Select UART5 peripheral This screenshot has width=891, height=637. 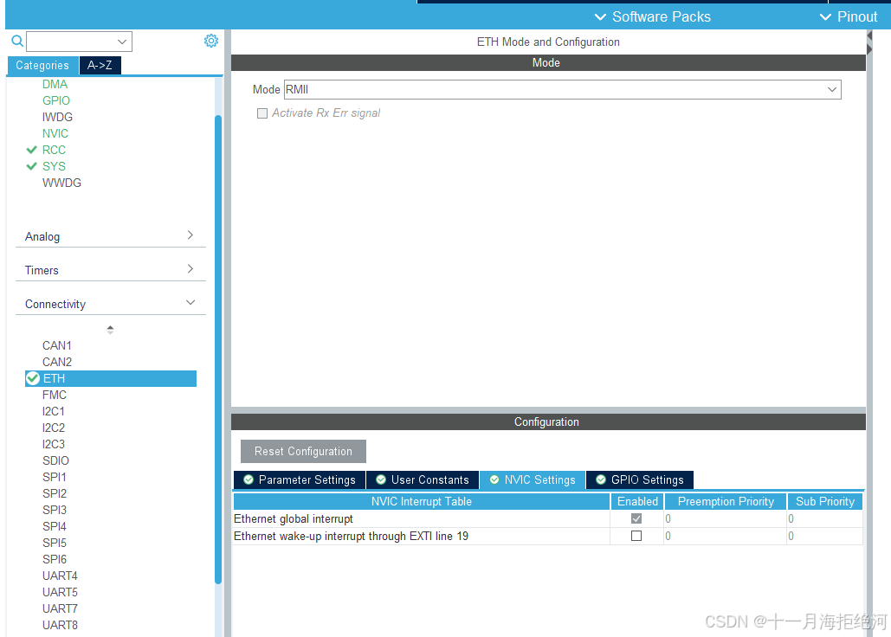pyautogui.click(x=60, y=592)
